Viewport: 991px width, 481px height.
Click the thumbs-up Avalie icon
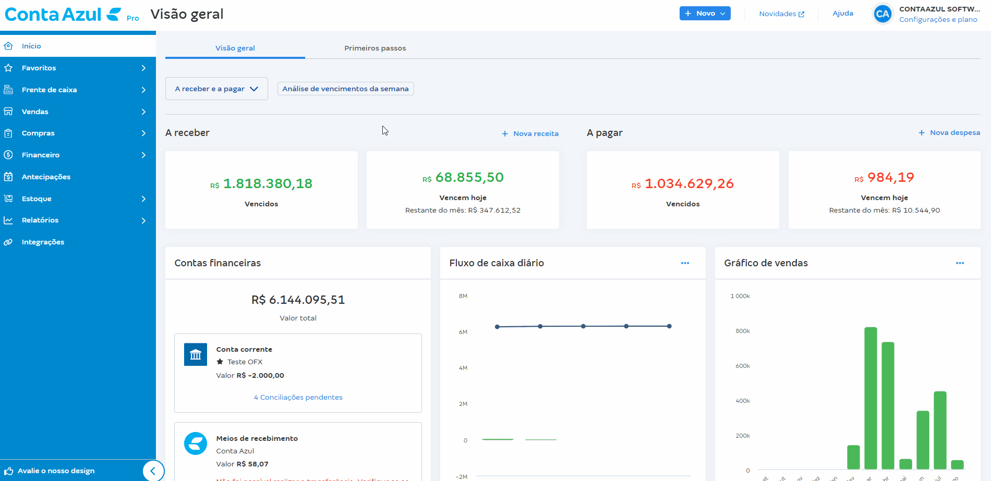8,471
